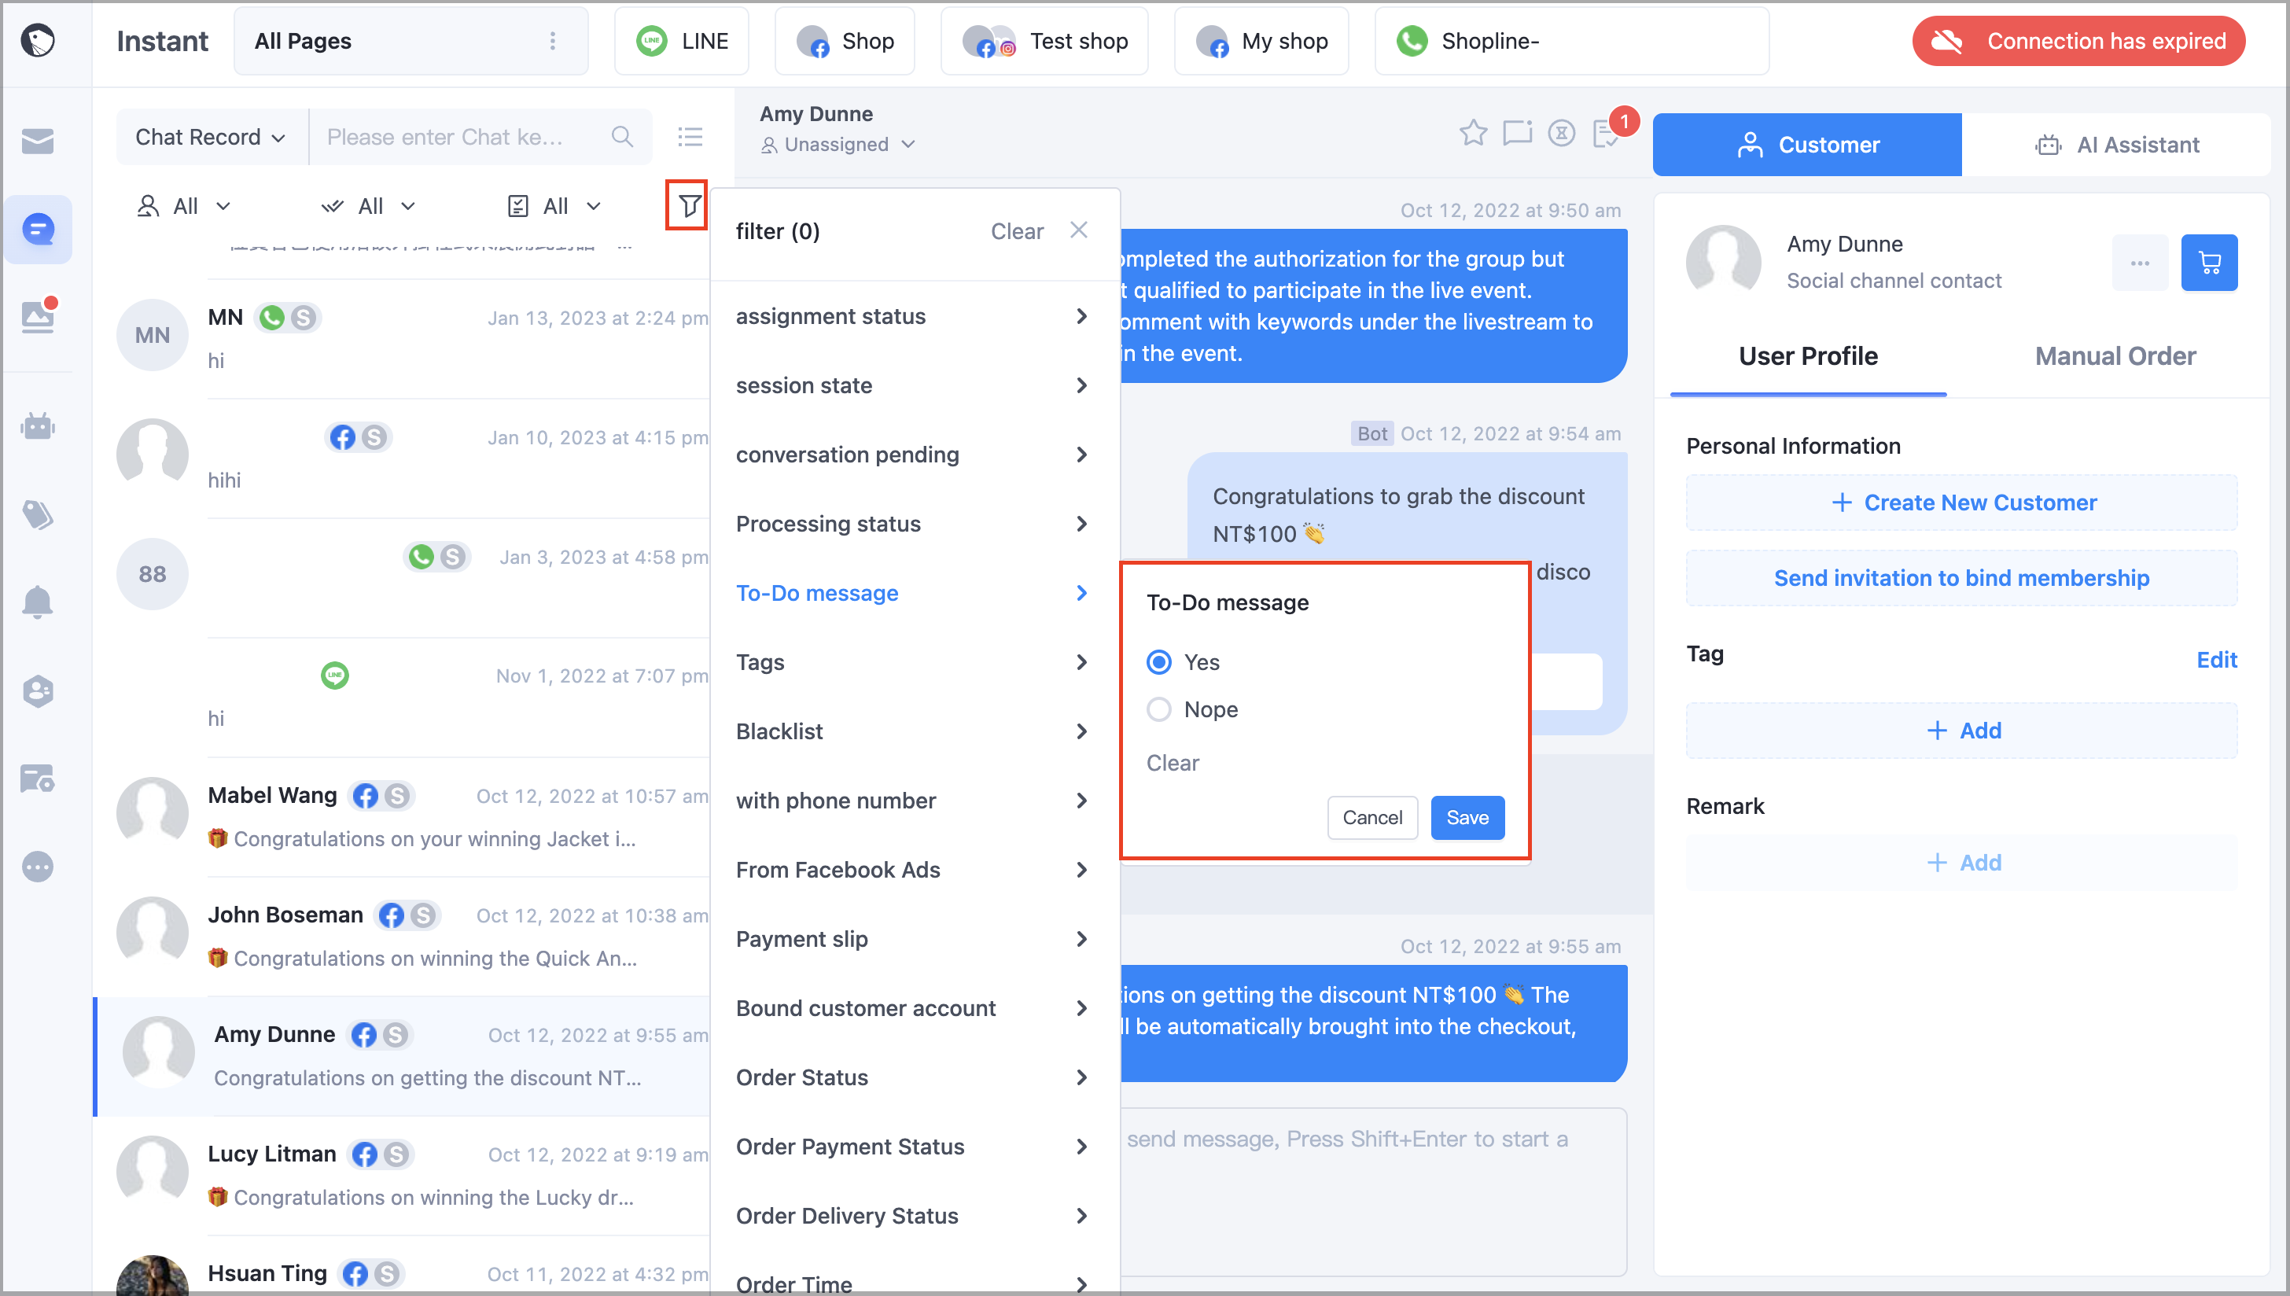Screen dimensions: 2290x1296
Task: Click the filter funnel icon
Action: click(x=688, y=205)
